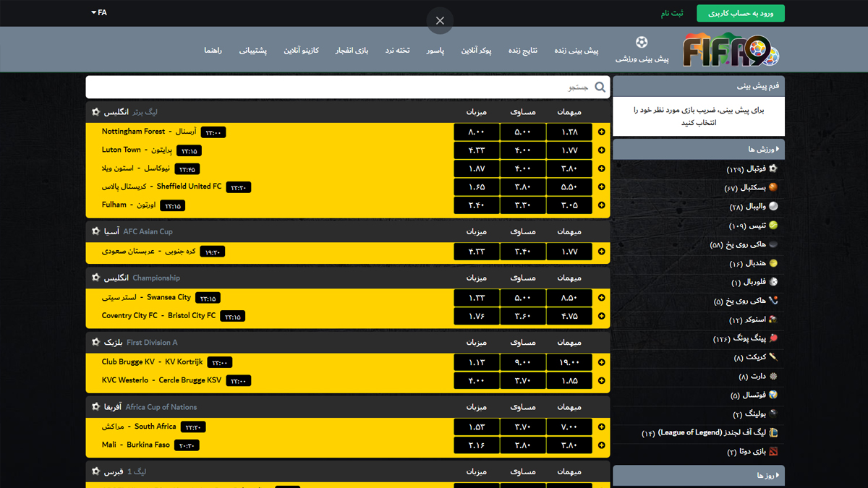This screenshot has height=488, width=868.
Task: Expand more bets for Luton Town match
Action: [602, 150]
